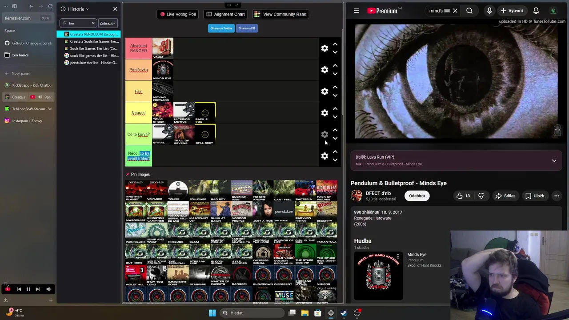Open the GitHub pinned tab
The height and width of the screenshot is (320, 569).
[x=28, y=43]
